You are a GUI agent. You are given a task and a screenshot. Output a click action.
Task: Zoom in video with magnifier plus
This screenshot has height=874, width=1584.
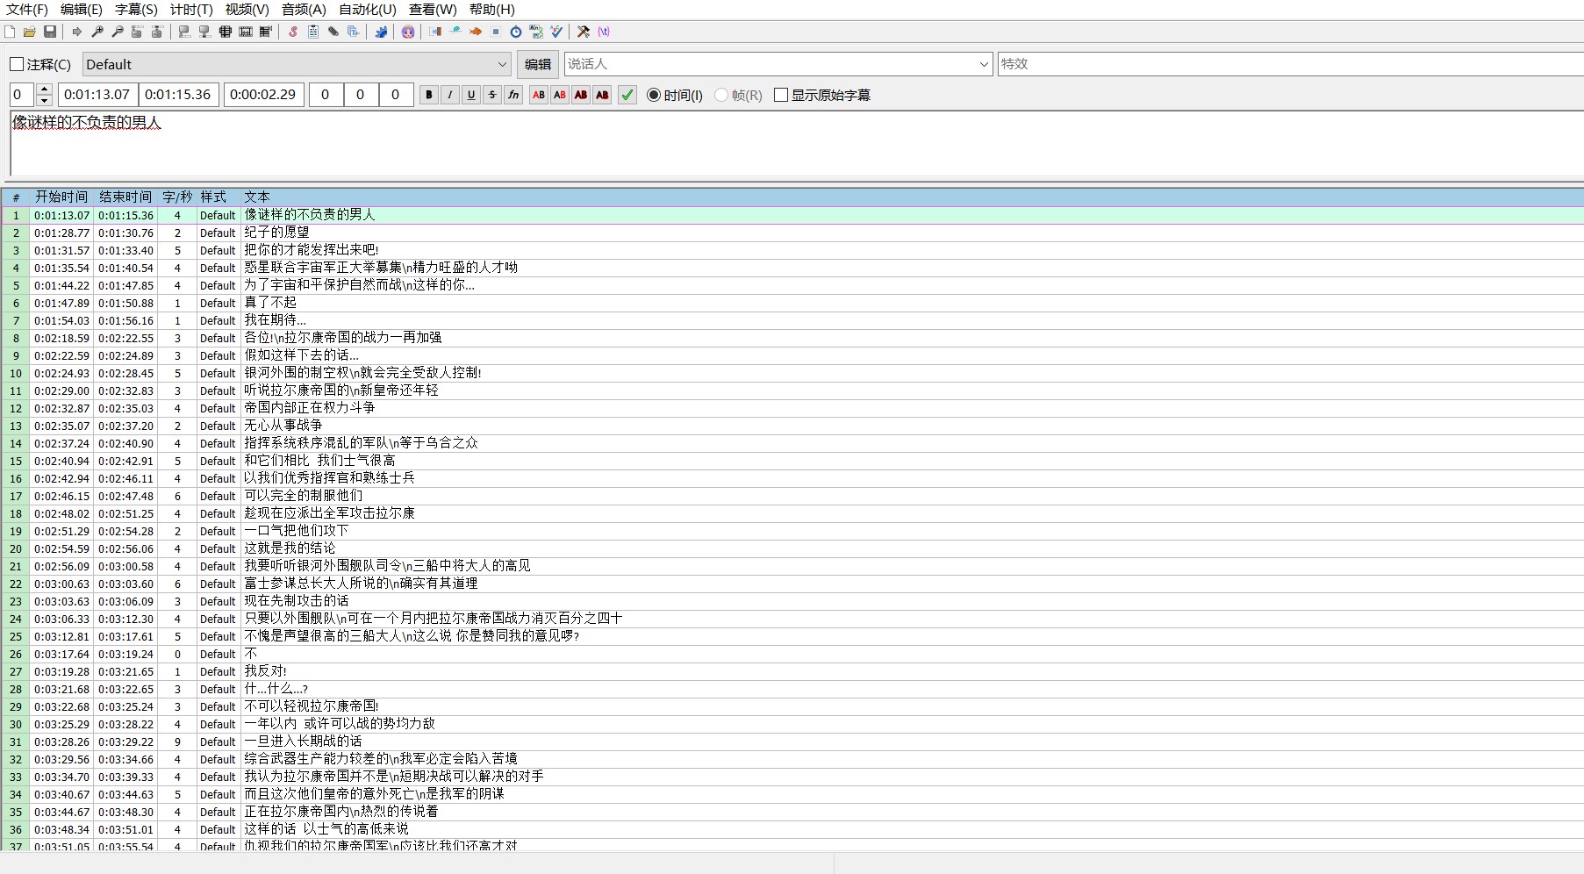point(97,32)
